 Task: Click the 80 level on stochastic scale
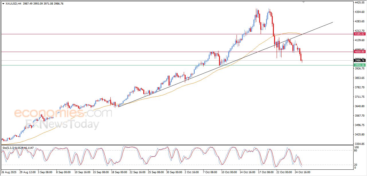pyautogui.click(x=356, y=151)
